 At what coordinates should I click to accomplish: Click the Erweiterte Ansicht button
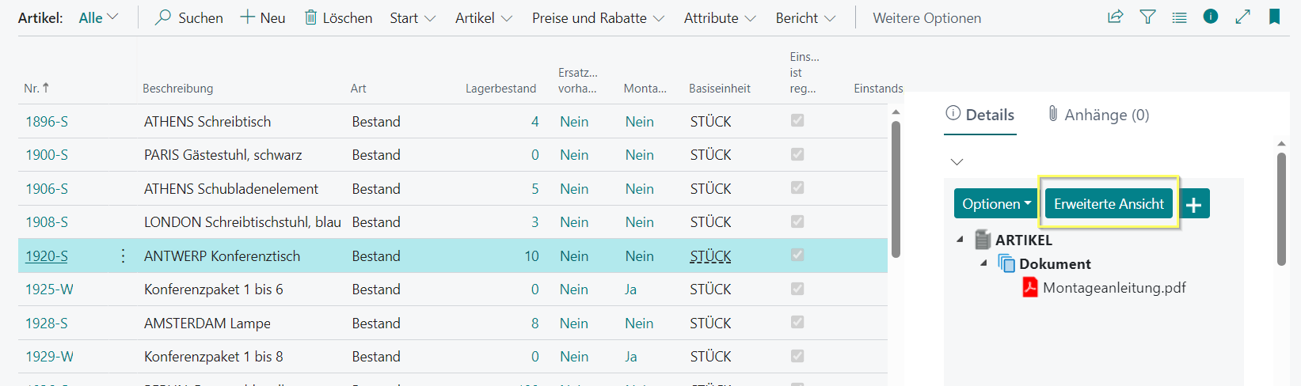point(1109,204)
